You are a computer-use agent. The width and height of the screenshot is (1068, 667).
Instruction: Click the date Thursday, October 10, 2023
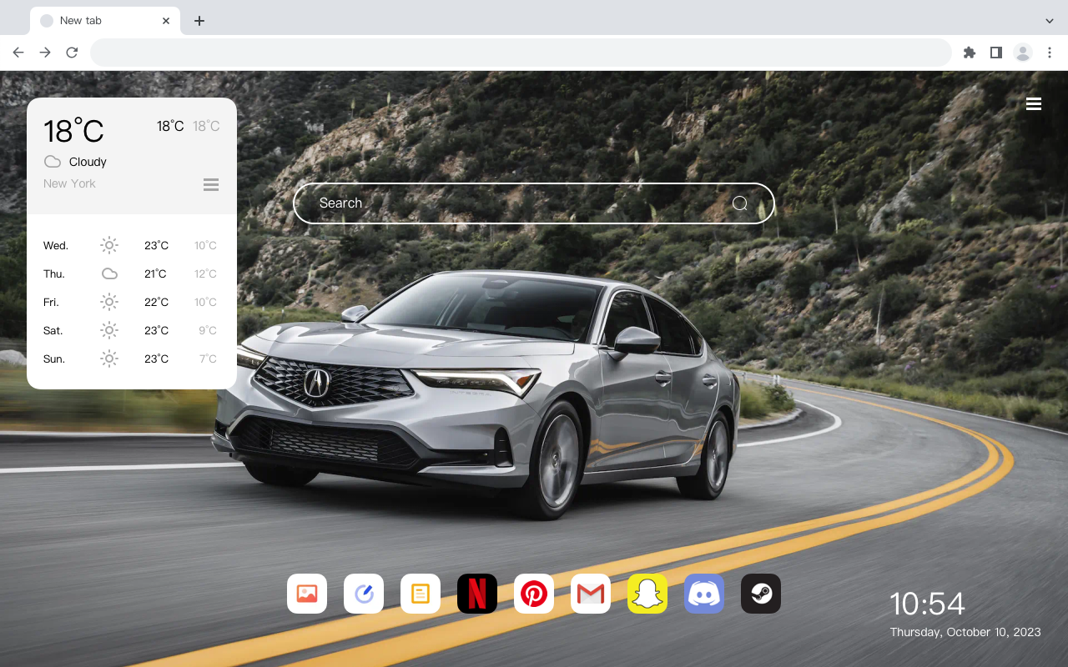965,632
